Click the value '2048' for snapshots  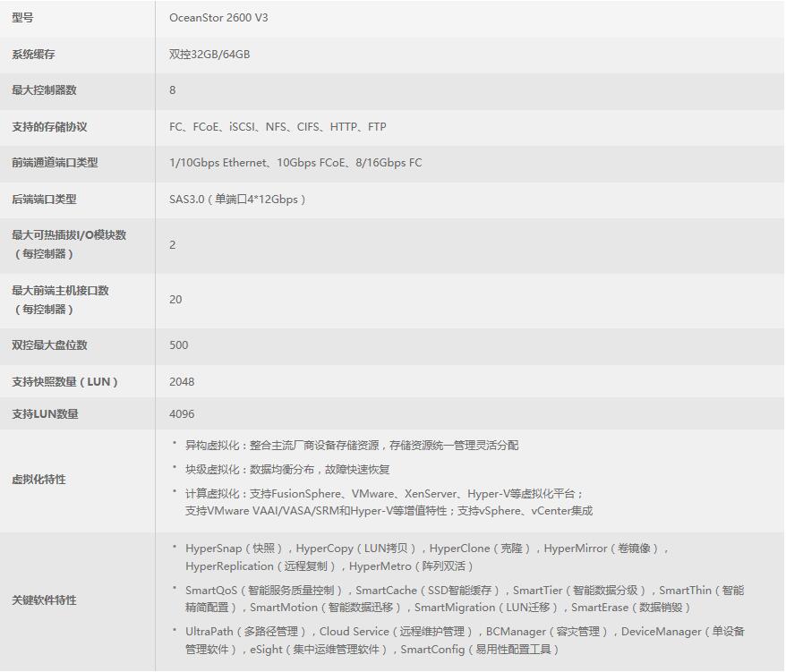(182, 382)
